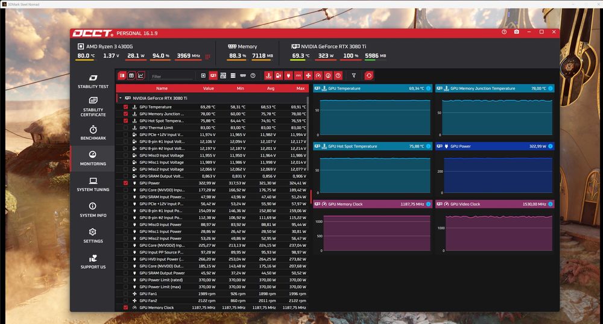603x324 pixels.
Task: Select the Monitoring section
Action: 93,158
